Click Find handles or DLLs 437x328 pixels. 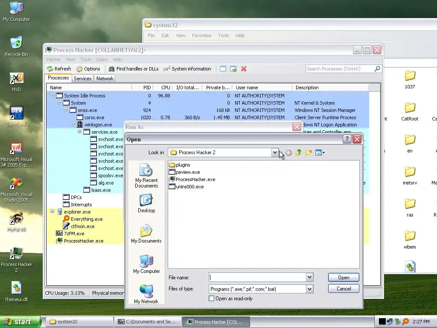(x=134, y=69)
